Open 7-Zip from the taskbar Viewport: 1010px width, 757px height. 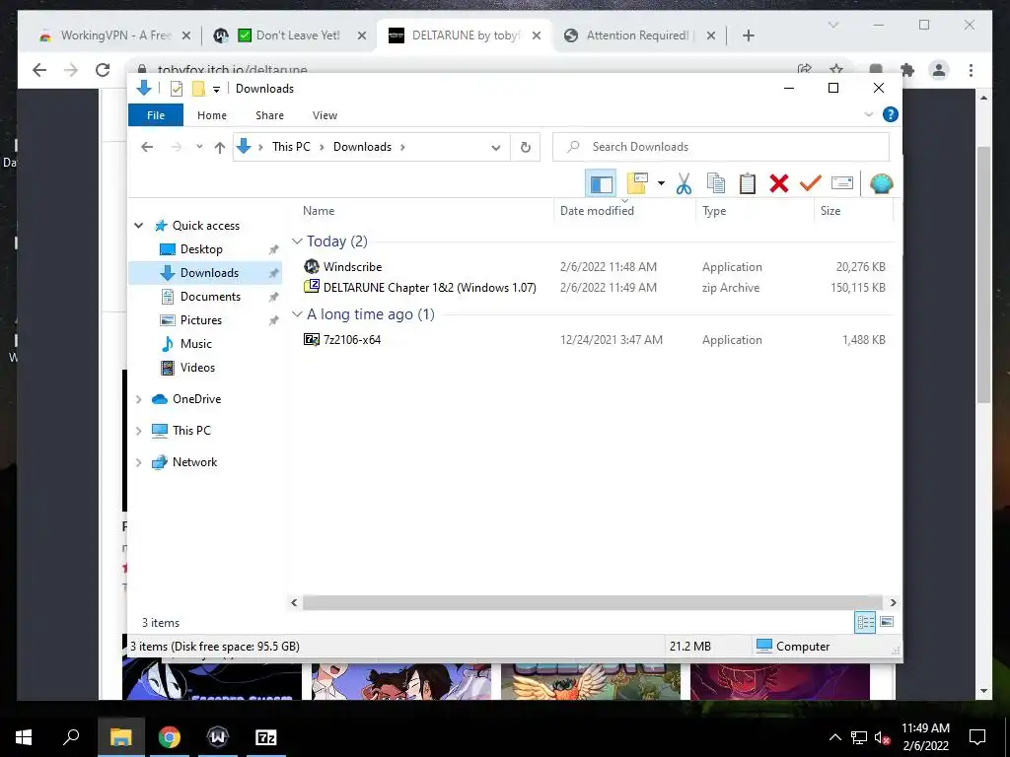pos(266,737)
